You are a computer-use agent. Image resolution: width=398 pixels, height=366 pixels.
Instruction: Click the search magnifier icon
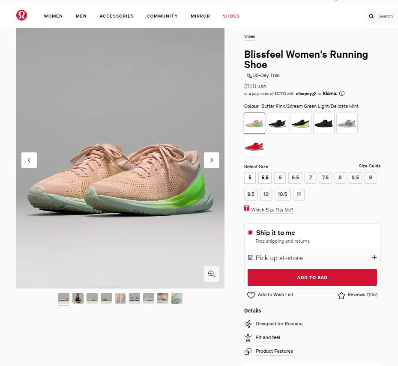coord(371,16)
